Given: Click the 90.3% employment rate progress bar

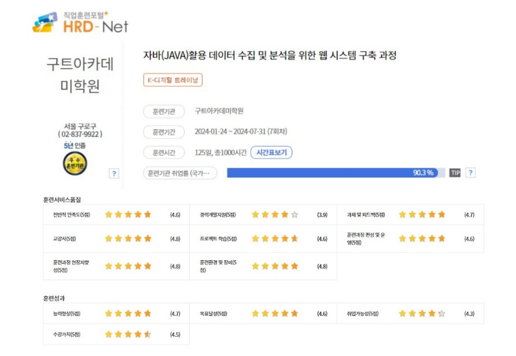Looking at the screenshot, I should click(x=336, y=173).
